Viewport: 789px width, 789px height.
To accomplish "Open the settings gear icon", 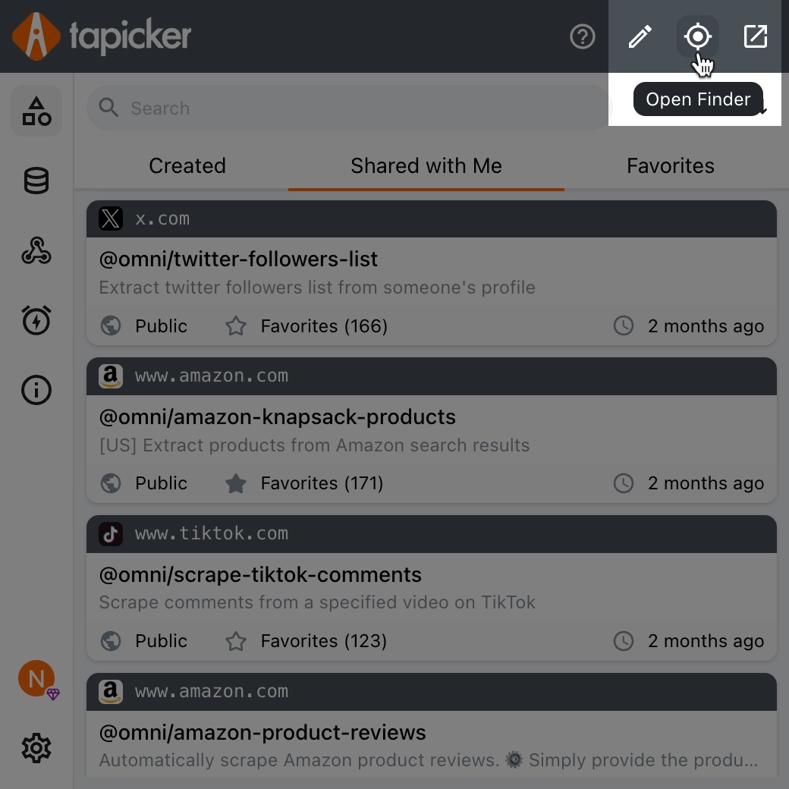I will point(36,749).
